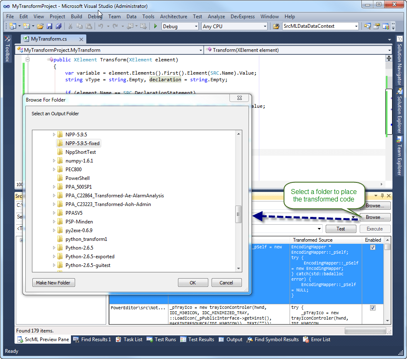Click the Make New Folder button
Screen dimensions: 407x359
pos(54,282)
